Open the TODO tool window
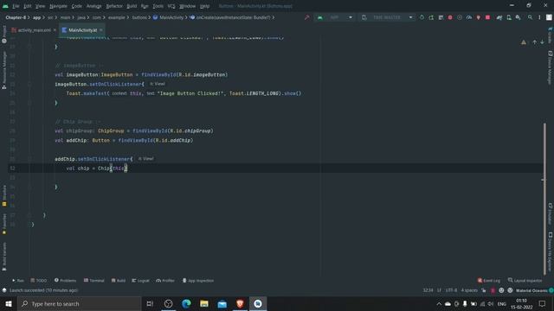Screen dimensions: 554x311 tap(38, 281)
